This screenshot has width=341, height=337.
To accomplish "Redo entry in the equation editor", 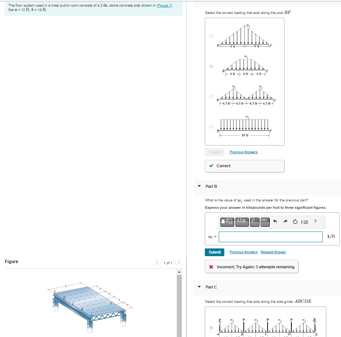I will click(x=285, y=222).
